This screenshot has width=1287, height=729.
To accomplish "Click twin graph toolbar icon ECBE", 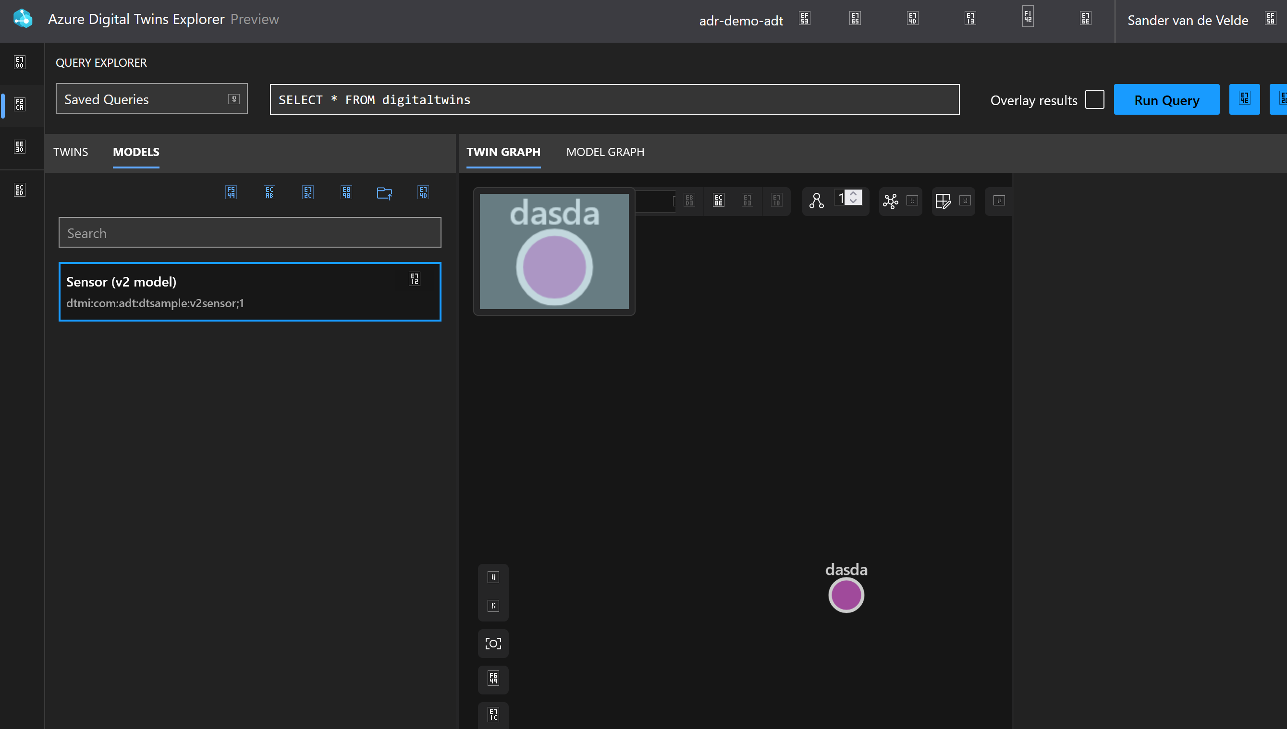I will point(719,200).
